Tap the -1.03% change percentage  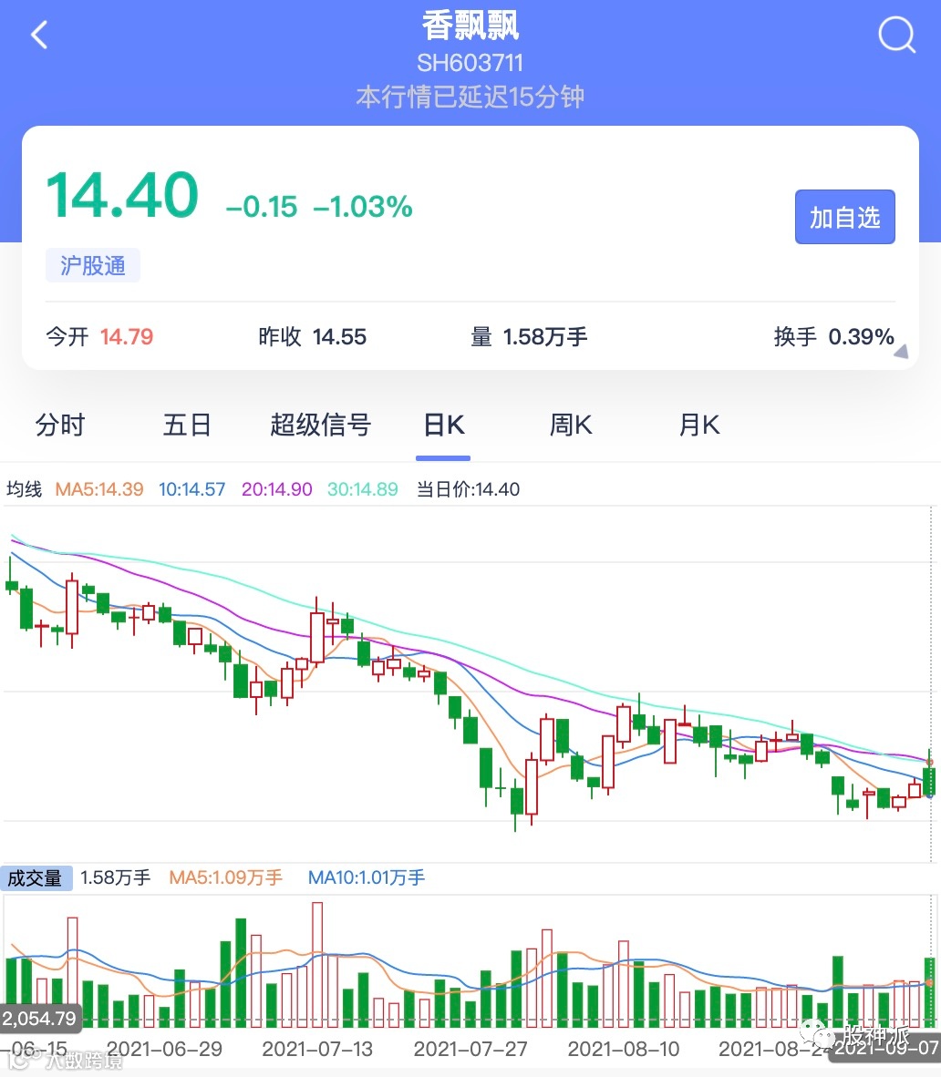363,206
